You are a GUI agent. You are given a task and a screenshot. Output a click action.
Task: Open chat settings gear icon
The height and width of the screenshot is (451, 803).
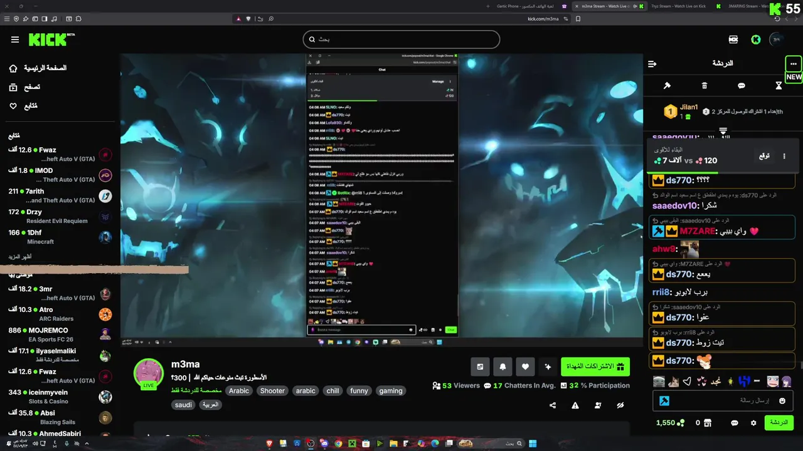[x=753, y=423]
